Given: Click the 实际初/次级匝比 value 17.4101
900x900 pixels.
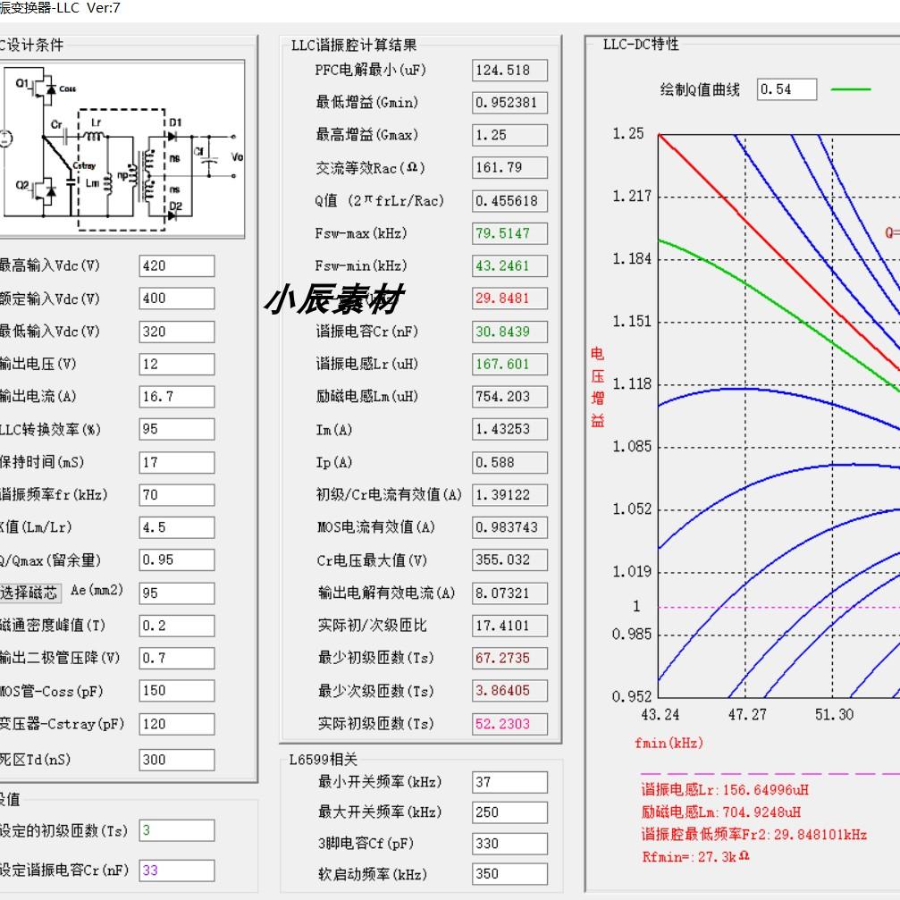Looking at the screenshot, I should pyautogui.click(x=509, y=626).
